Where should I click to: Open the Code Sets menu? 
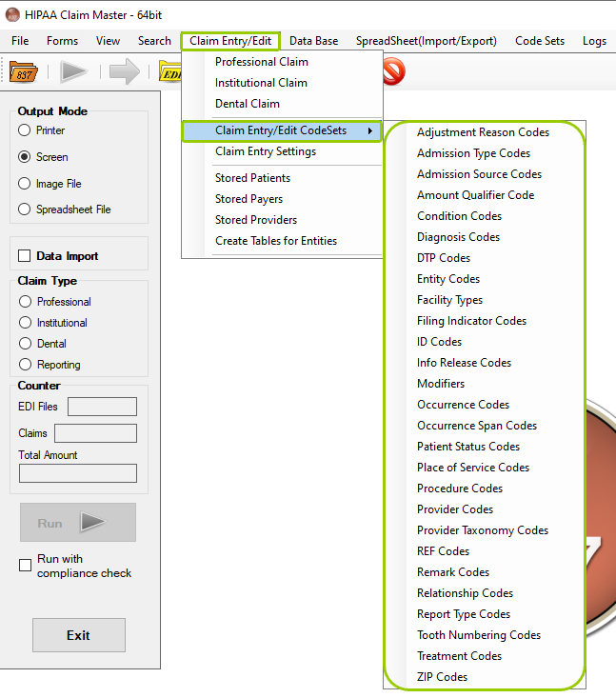click(540, 41)
